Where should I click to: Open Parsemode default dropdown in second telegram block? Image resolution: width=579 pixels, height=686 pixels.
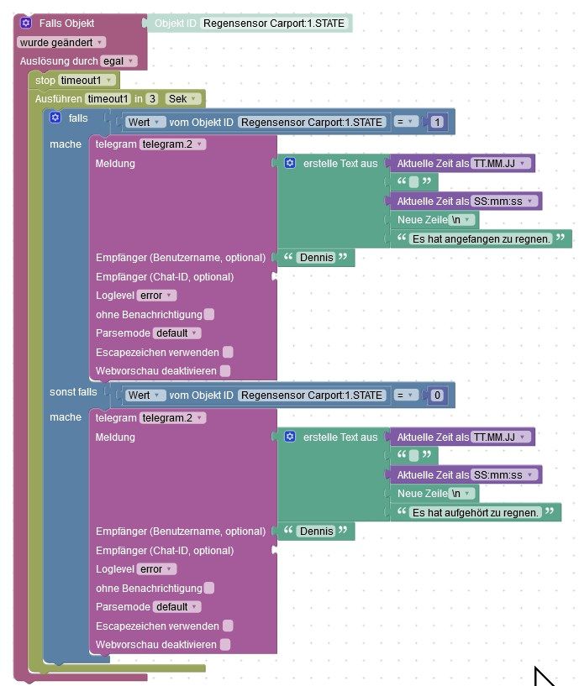(177, 607)
